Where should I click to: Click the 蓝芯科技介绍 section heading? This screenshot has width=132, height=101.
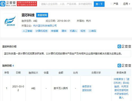(x=9, y=47)
